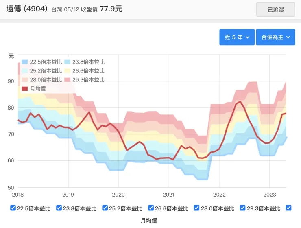Disable the 28.0倍本益比 checkbox below chart
The image size is (301, 228).
[196, 208]
